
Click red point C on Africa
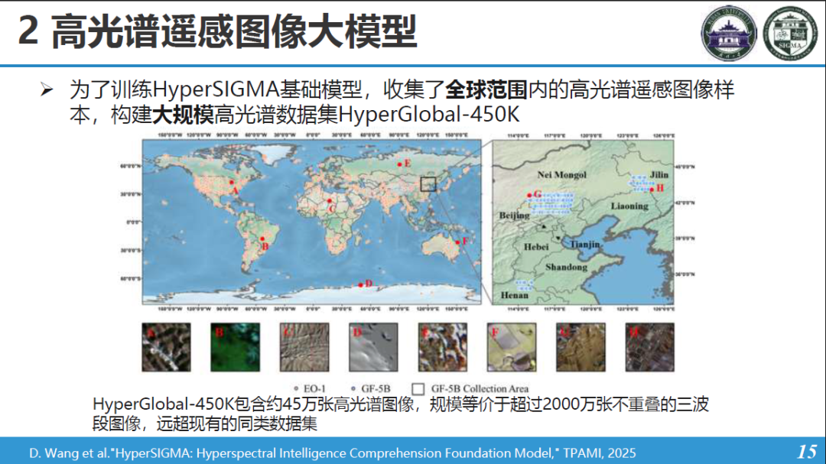tap(330, 201)
